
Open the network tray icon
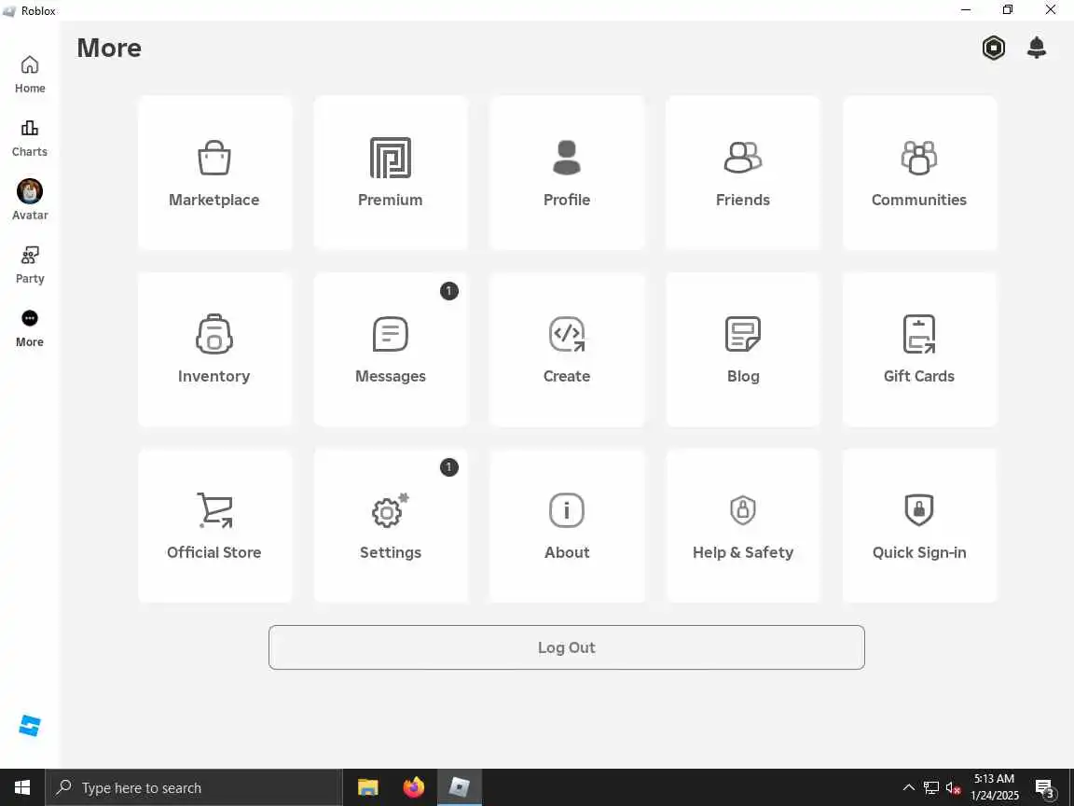pyautogui.click(x=930, y=788)
